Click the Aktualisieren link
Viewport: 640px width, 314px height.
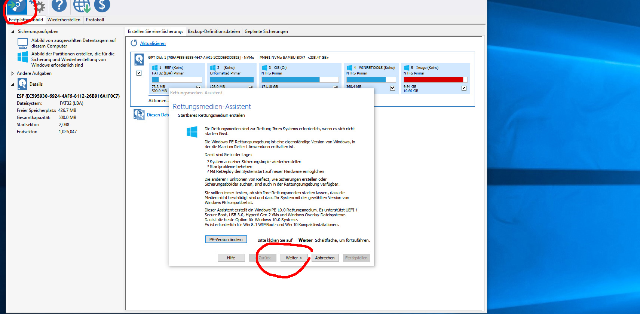click(153, 43)
